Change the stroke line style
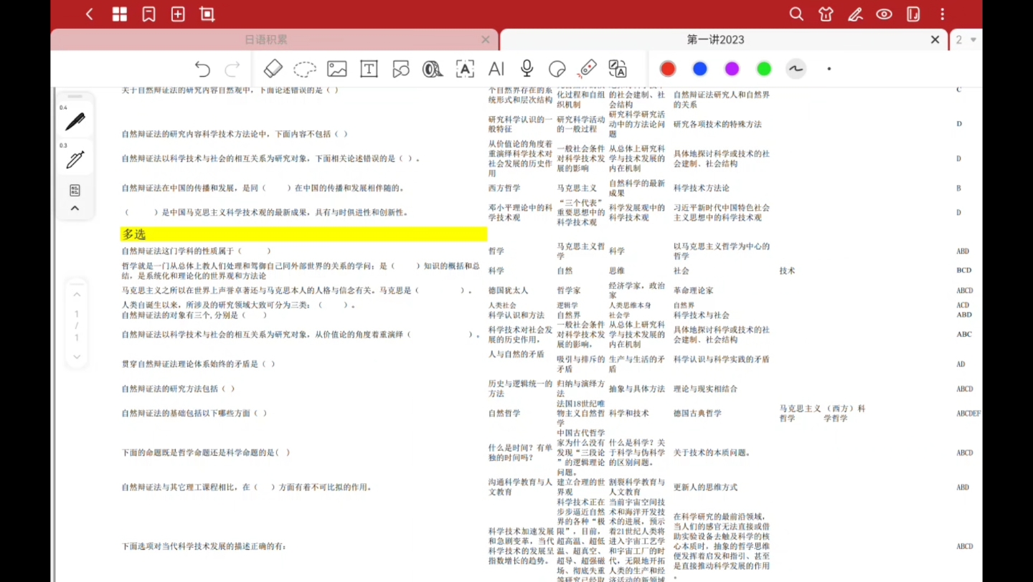The width and height of the screenshot is (1033, 582). pyautogui.click(x=796, y=69)
